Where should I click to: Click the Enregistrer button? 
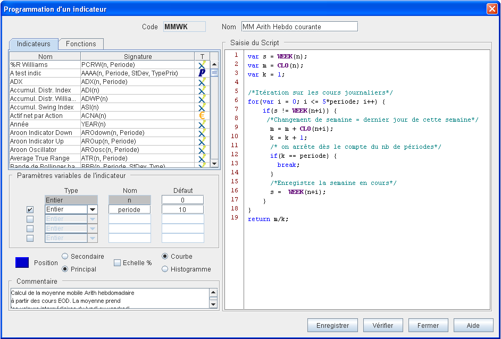pyautogui.click(x=332, y=326)
